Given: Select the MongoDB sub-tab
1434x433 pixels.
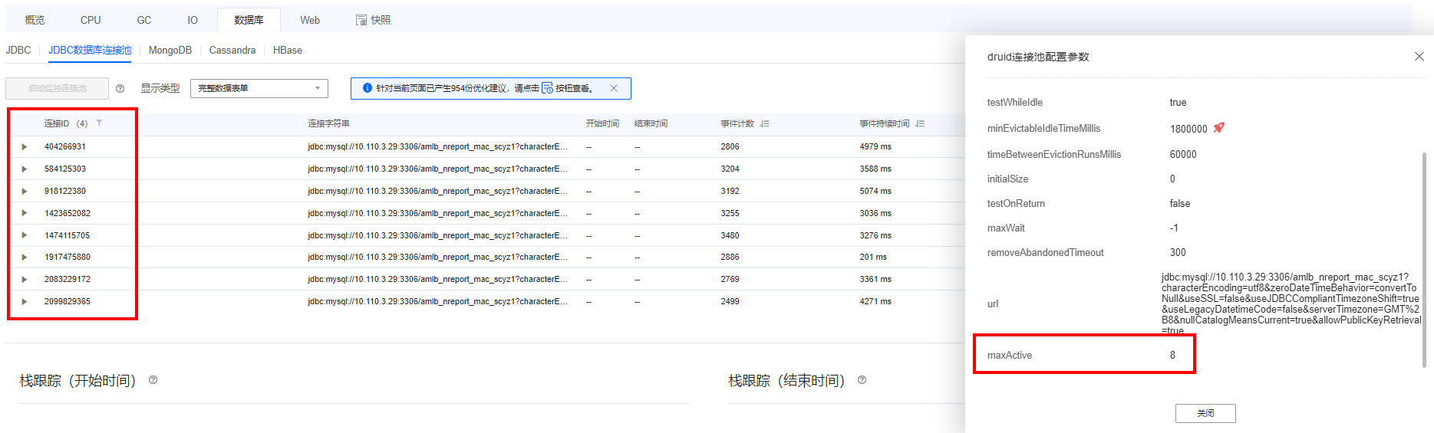Looking at the screenshot, I should click(x=170, y=51).
